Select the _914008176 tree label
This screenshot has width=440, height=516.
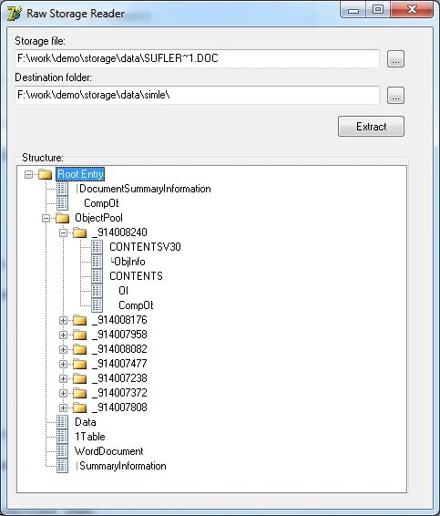click(119, 320)
